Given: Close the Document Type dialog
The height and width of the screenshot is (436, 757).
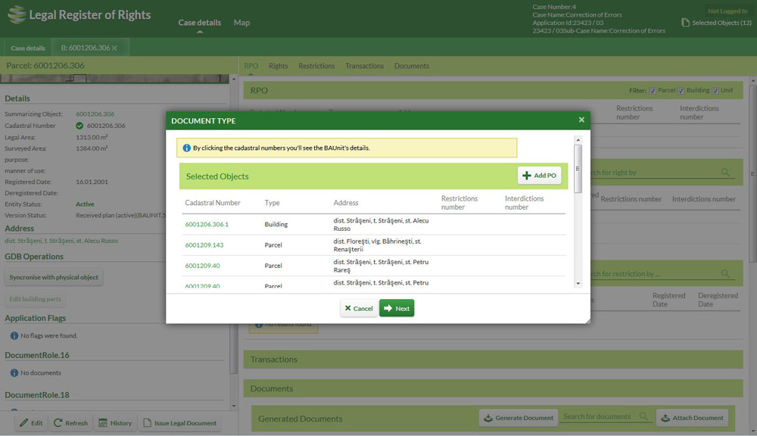Looking at the screenshot, I should click(581, 120).
